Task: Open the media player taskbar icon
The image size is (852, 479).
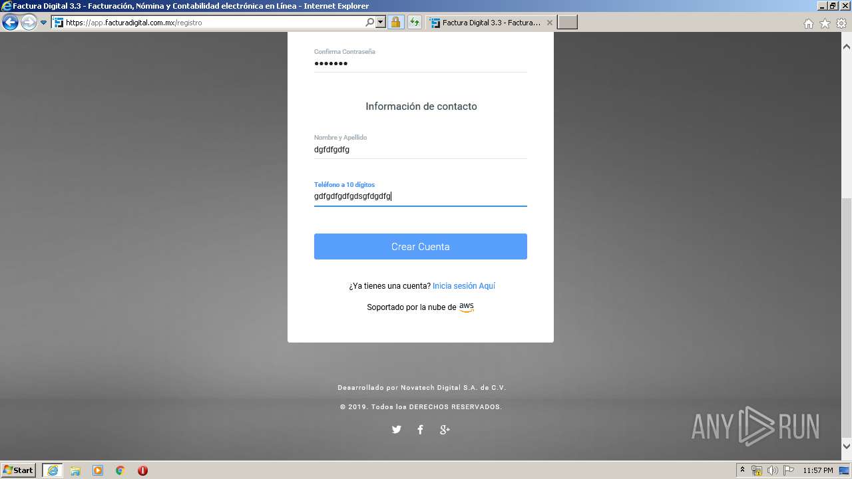Action: (98, 470)
